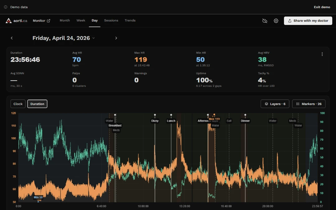Click the Avg SDNN label
Viewport: 336px width, 210px height.
tap(17, 73)
